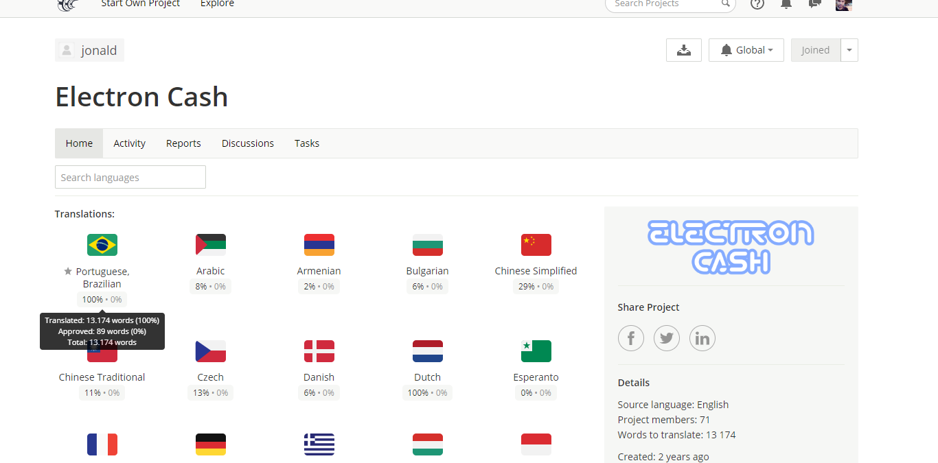The width and height of the screenshot is (938, 463).
Task: Click the Chinese Simplified flag icon
Action: [536, 245]
